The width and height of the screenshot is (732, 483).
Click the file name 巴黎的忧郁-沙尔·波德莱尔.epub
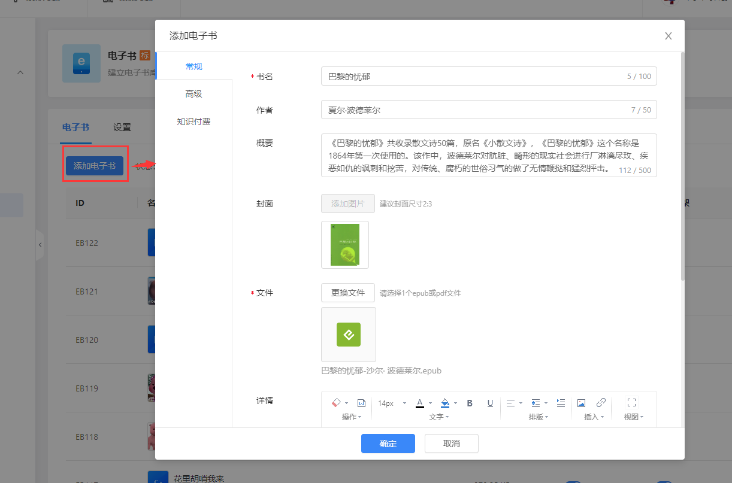[x=381, y=370]
